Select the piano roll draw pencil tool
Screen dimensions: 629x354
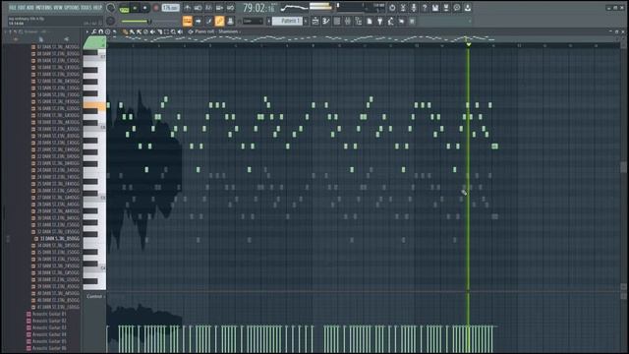(x=125, y=31)
